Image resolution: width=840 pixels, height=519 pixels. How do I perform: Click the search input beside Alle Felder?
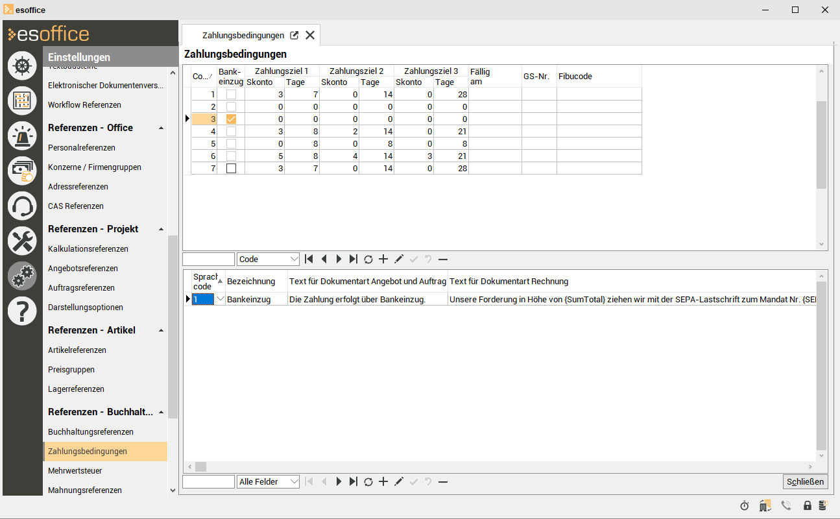pyautogui.click(x=208, y=481)
